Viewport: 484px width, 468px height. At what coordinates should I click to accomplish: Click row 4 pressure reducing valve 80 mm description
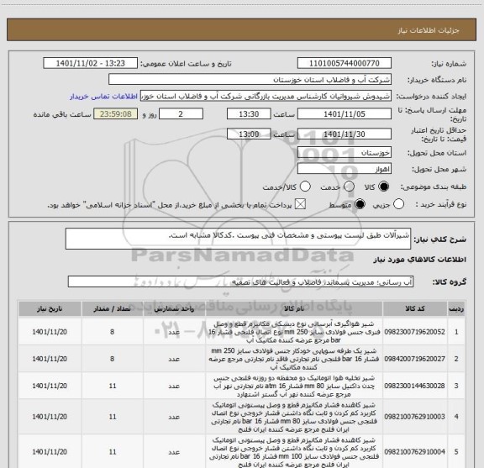tap(293, 417)
